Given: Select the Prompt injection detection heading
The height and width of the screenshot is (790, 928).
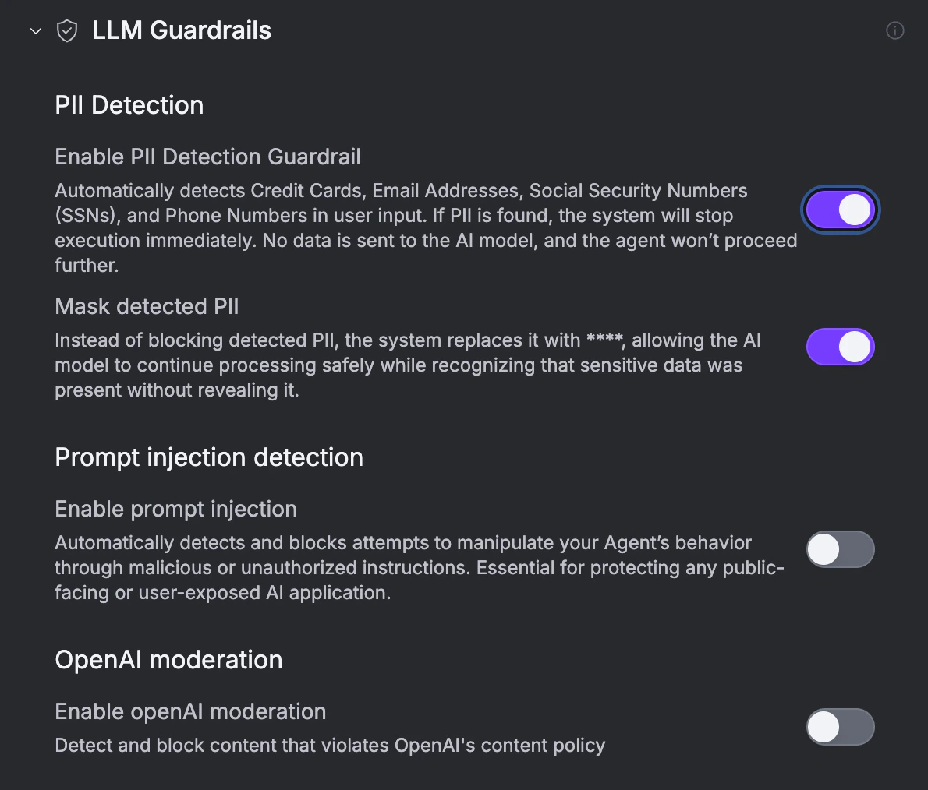Looking at the screenshot, I should 209,457.
